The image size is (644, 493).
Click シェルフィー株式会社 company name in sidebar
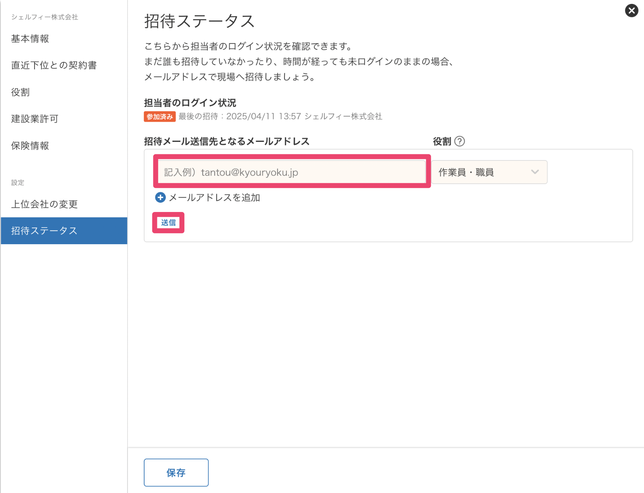[45, 17]
